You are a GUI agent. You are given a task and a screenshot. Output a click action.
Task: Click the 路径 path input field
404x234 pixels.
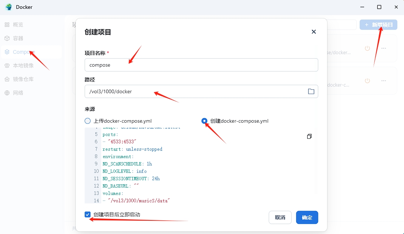click(x=201, y=91)
